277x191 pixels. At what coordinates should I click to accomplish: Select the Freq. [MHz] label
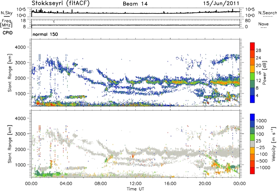point(7,23)
